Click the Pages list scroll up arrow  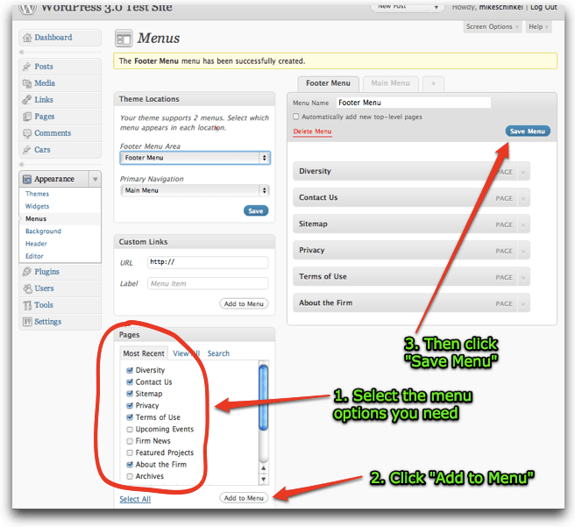pyautogui.click(x=263, y=468)
